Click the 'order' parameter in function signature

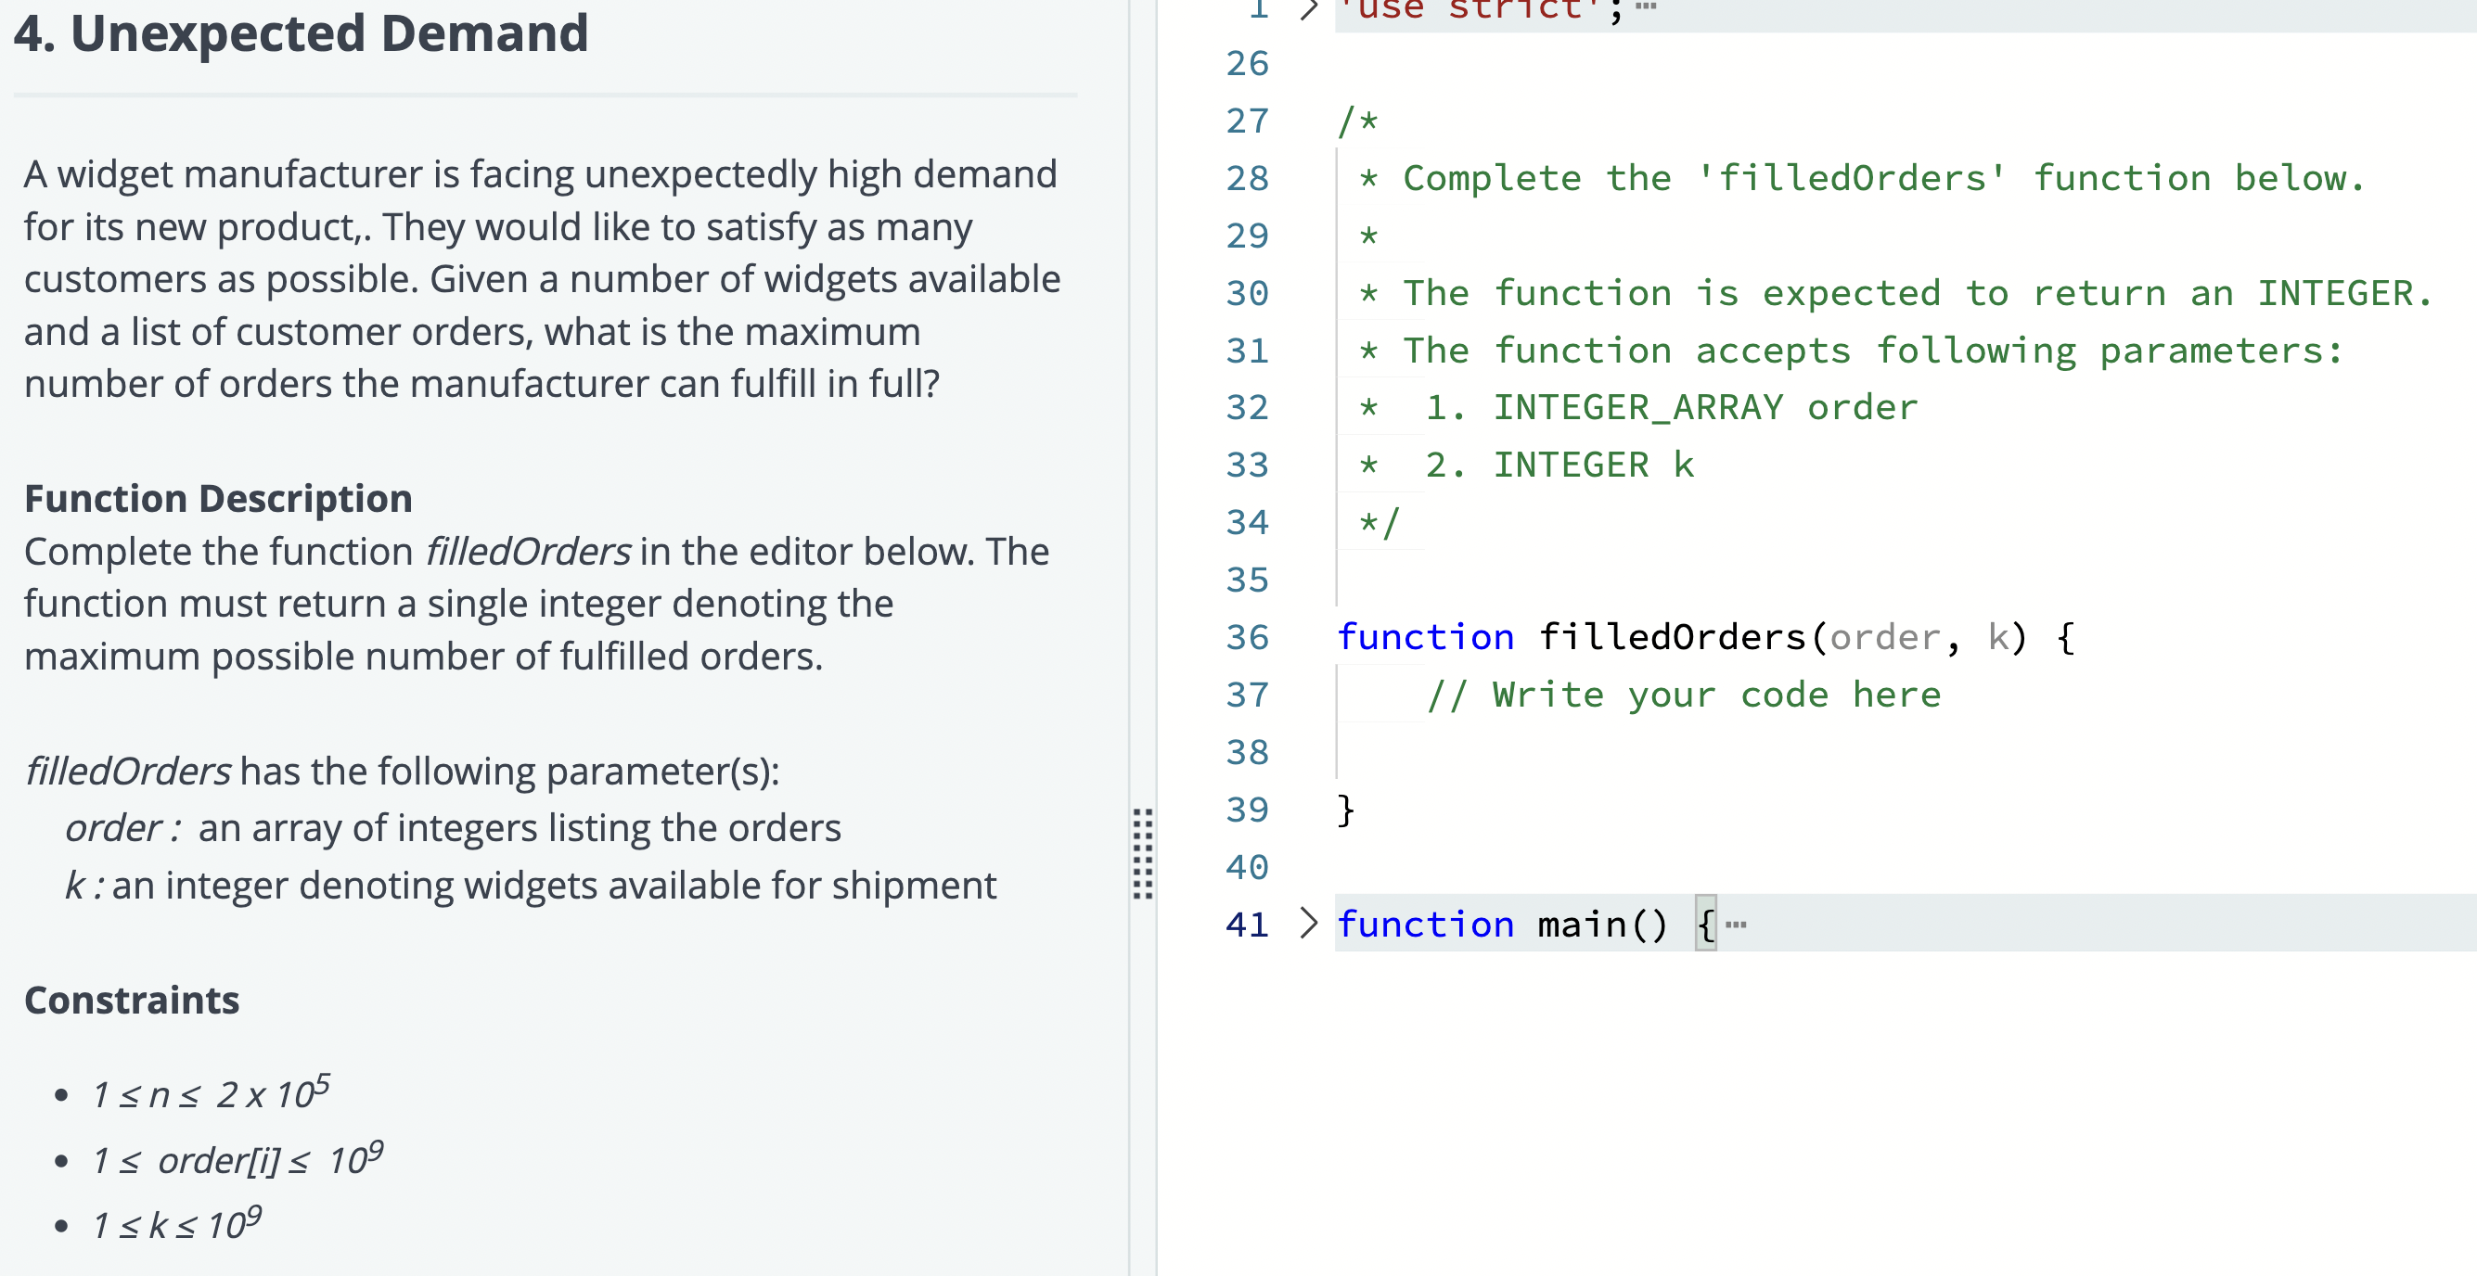[1885, 637]
